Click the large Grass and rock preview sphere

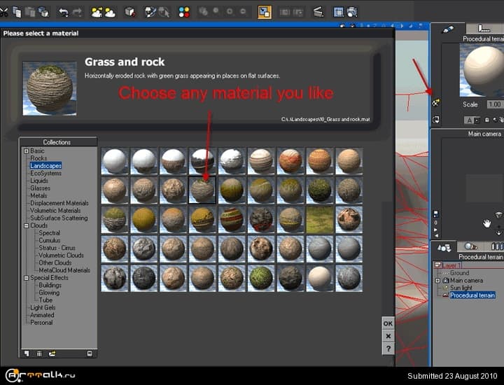coord(50,88)
